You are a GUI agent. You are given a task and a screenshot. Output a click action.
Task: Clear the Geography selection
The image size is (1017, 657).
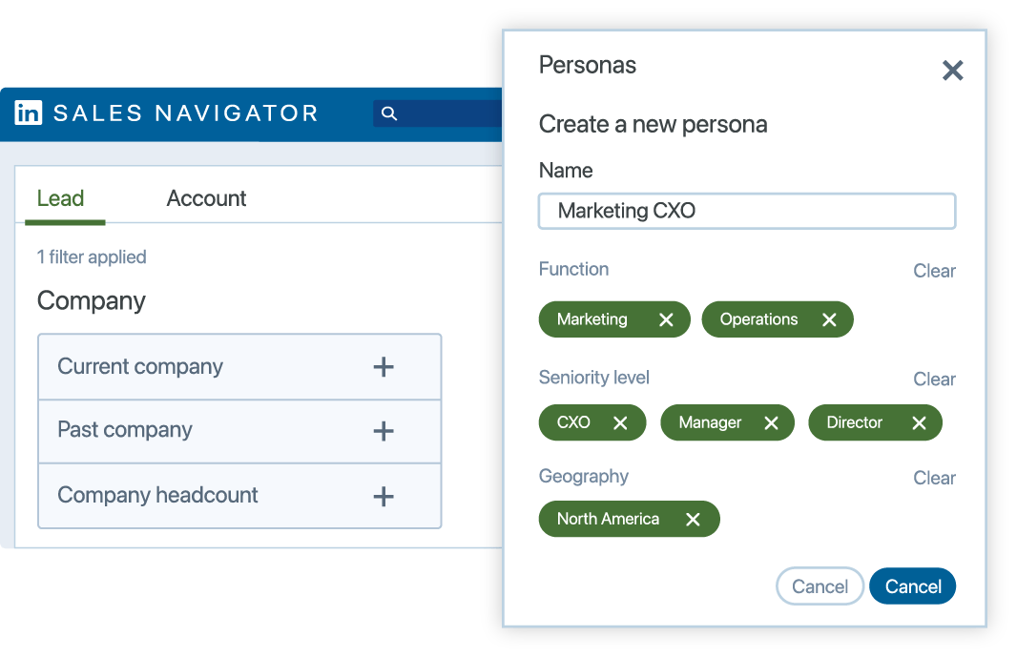[x=934, y=478]
